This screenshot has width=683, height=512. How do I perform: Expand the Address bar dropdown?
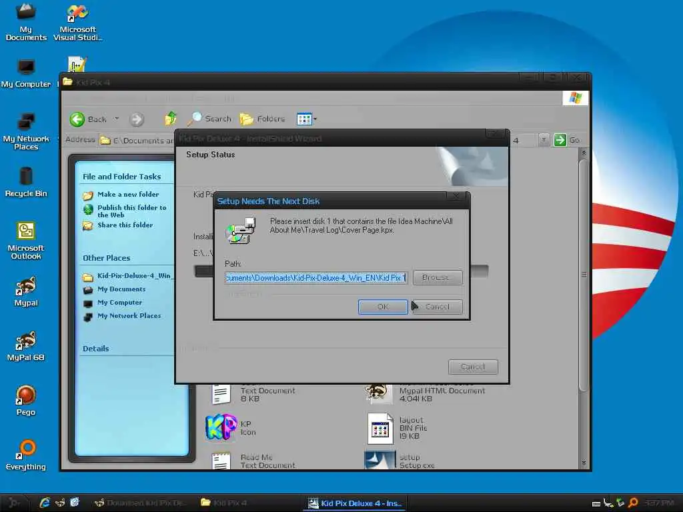coord(543,140)
